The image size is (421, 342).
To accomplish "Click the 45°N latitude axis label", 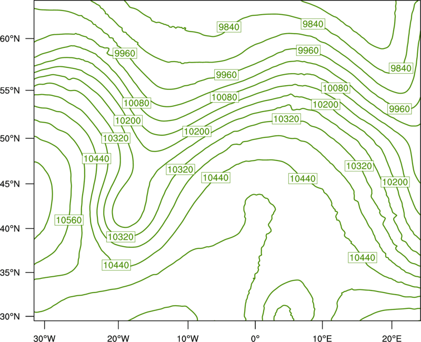I will [10, 184].
